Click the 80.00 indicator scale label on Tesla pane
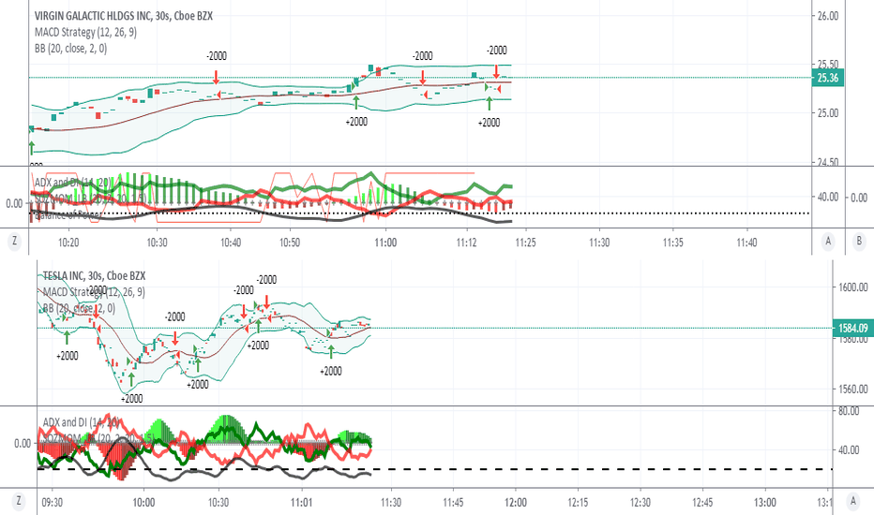The image size is (874, 515). pyautogui.click(x=849, y=411)
